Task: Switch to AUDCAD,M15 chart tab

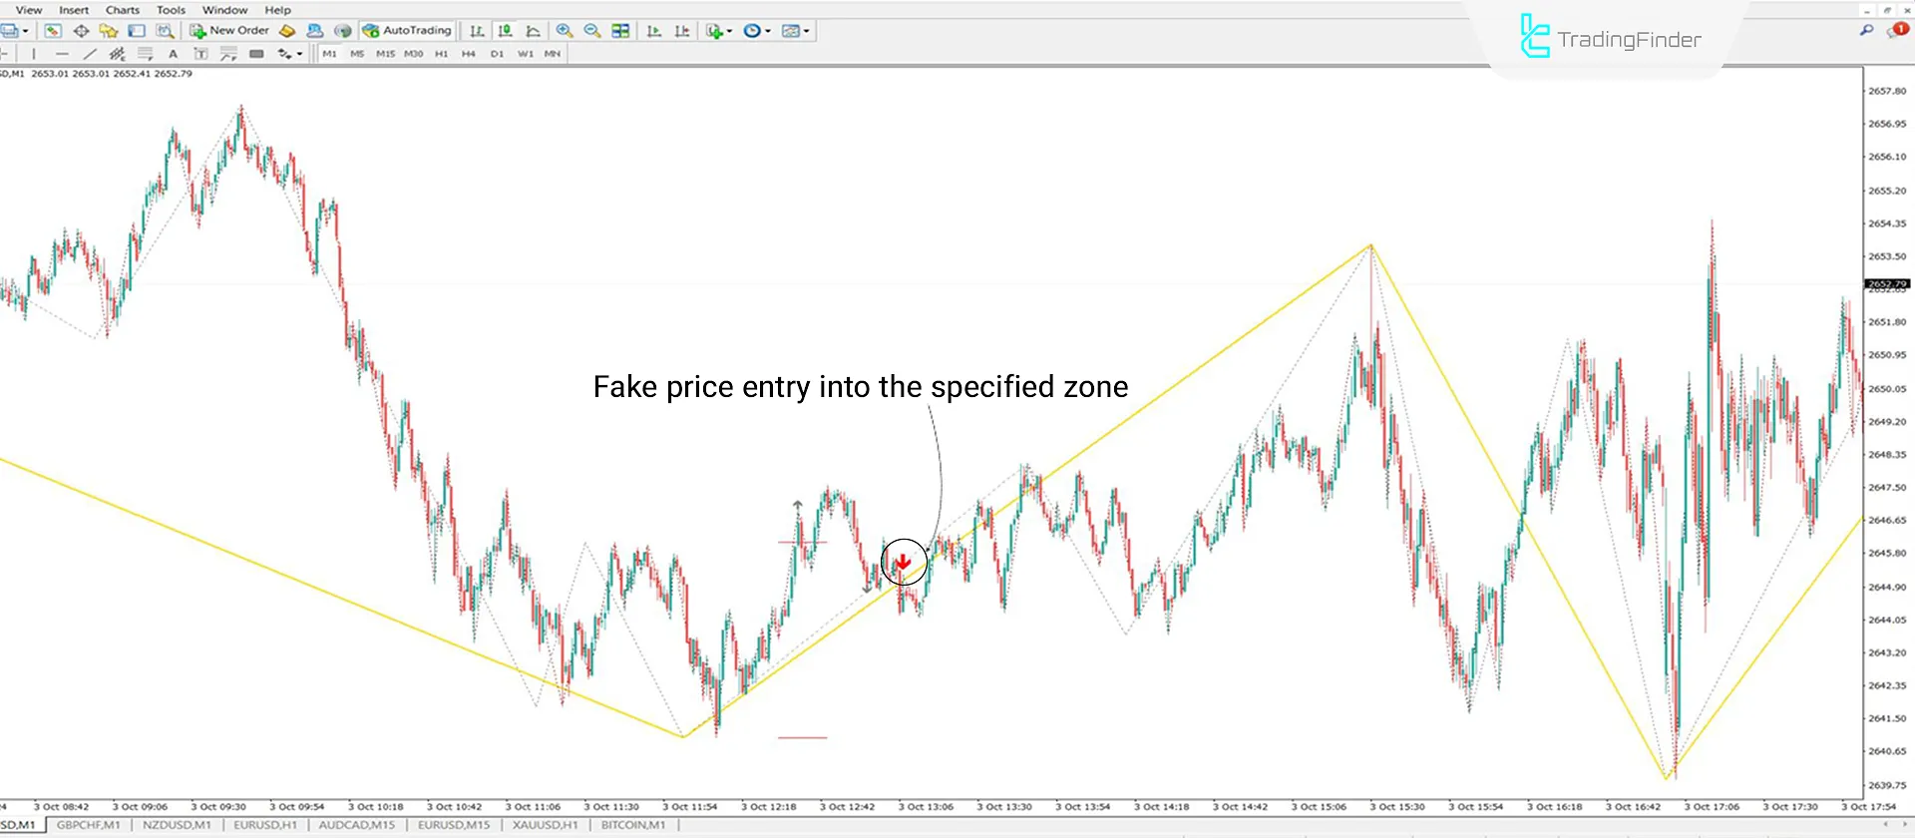Action: (x=357, y=825)
